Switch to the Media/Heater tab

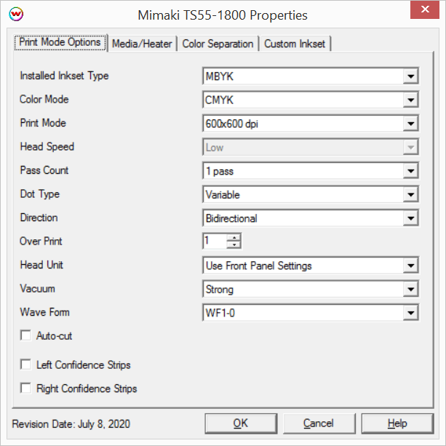pyautogui.click(x=142, y=44)
